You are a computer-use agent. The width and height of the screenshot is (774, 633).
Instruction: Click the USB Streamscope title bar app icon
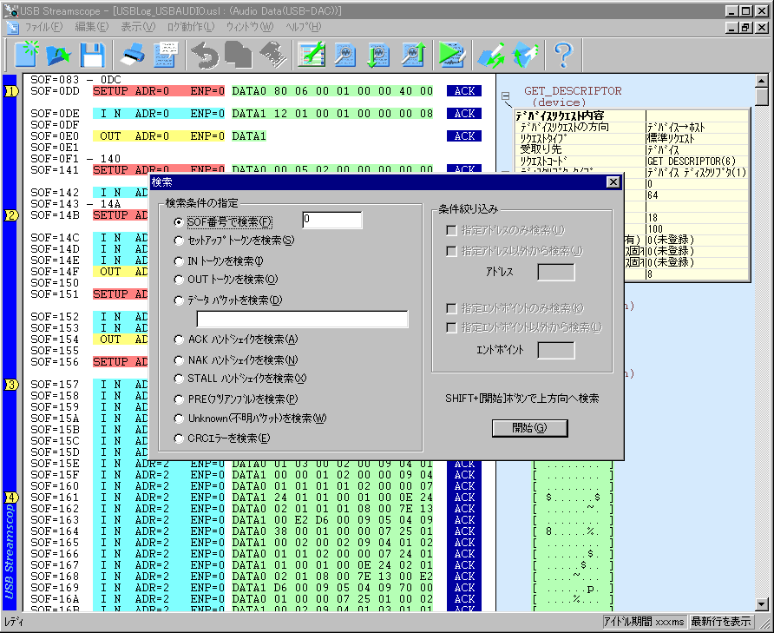[10, 10]
